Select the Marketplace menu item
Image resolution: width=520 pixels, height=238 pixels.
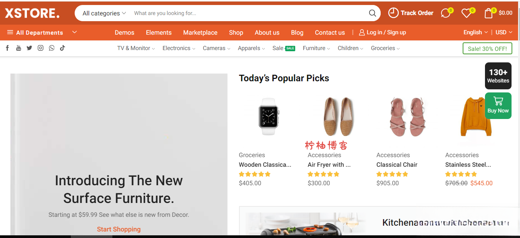coord(200,32)
